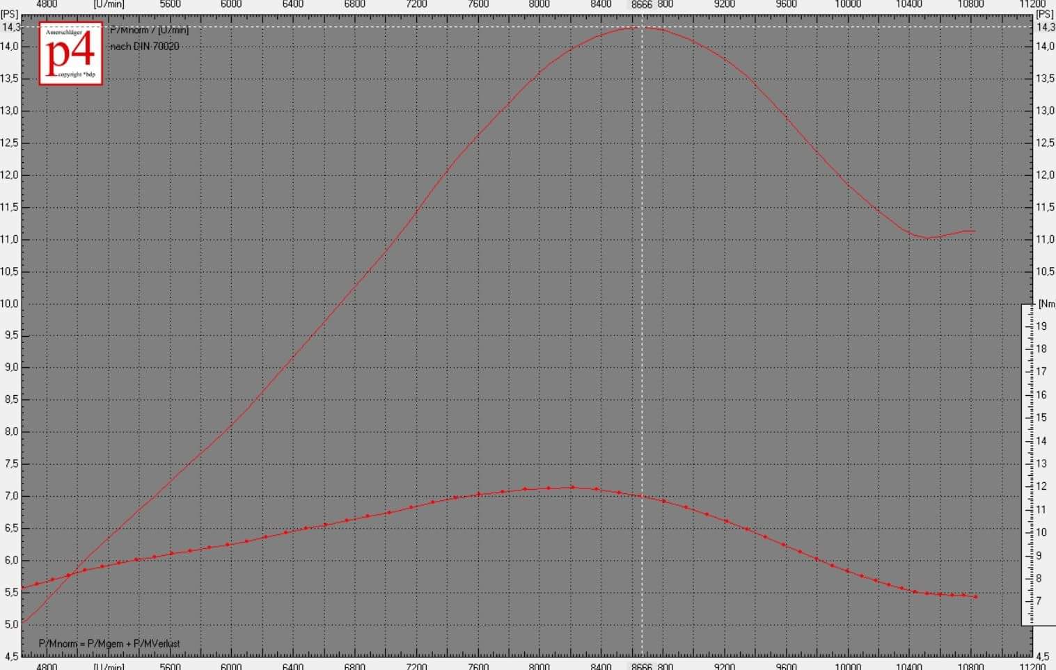
Task: Click the [U/min] label on top axis
Action: [109, 4]
